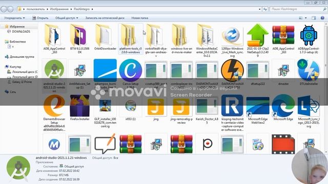Viewport: 328px width, 184px height.
Task: Click Записать на оптический диск
Action: tap(105, 18)
